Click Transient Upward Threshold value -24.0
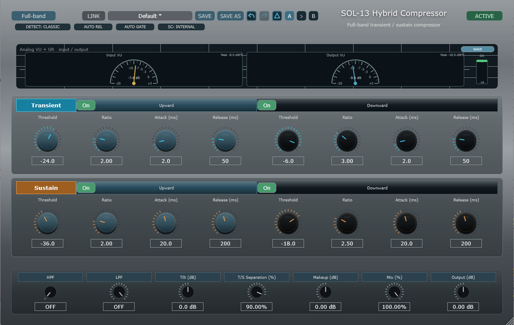The image size is (514, 325). pyautogui.click(x=47, y=161)
